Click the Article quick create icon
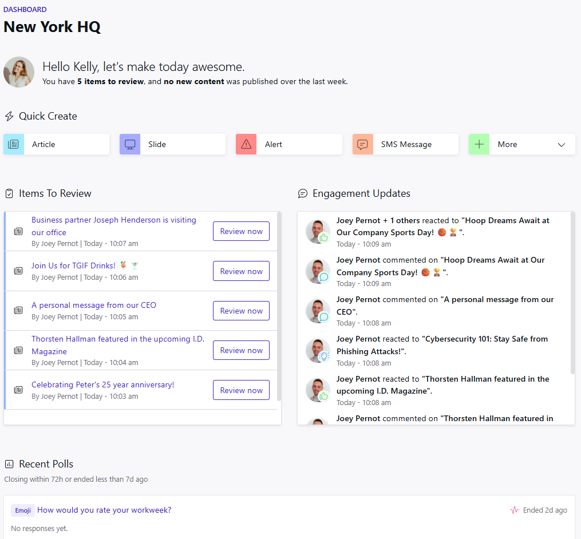Viewport: 581px width, 539px height. (x=14, y=144)
